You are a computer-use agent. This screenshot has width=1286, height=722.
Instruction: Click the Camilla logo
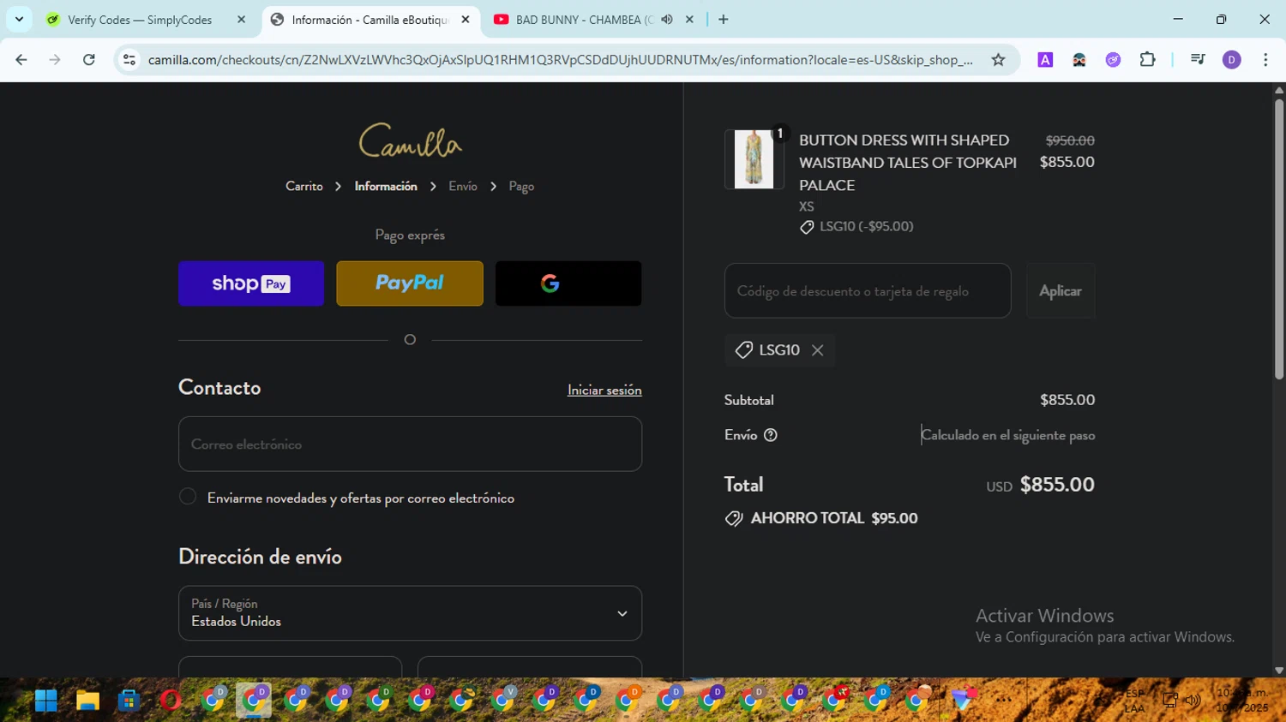pos(410,141)
